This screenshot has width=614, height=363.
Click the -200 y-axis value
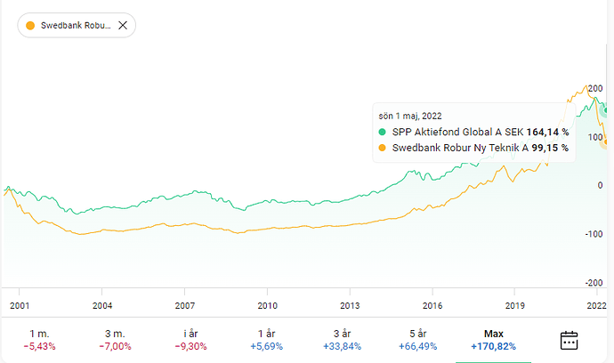594,283
